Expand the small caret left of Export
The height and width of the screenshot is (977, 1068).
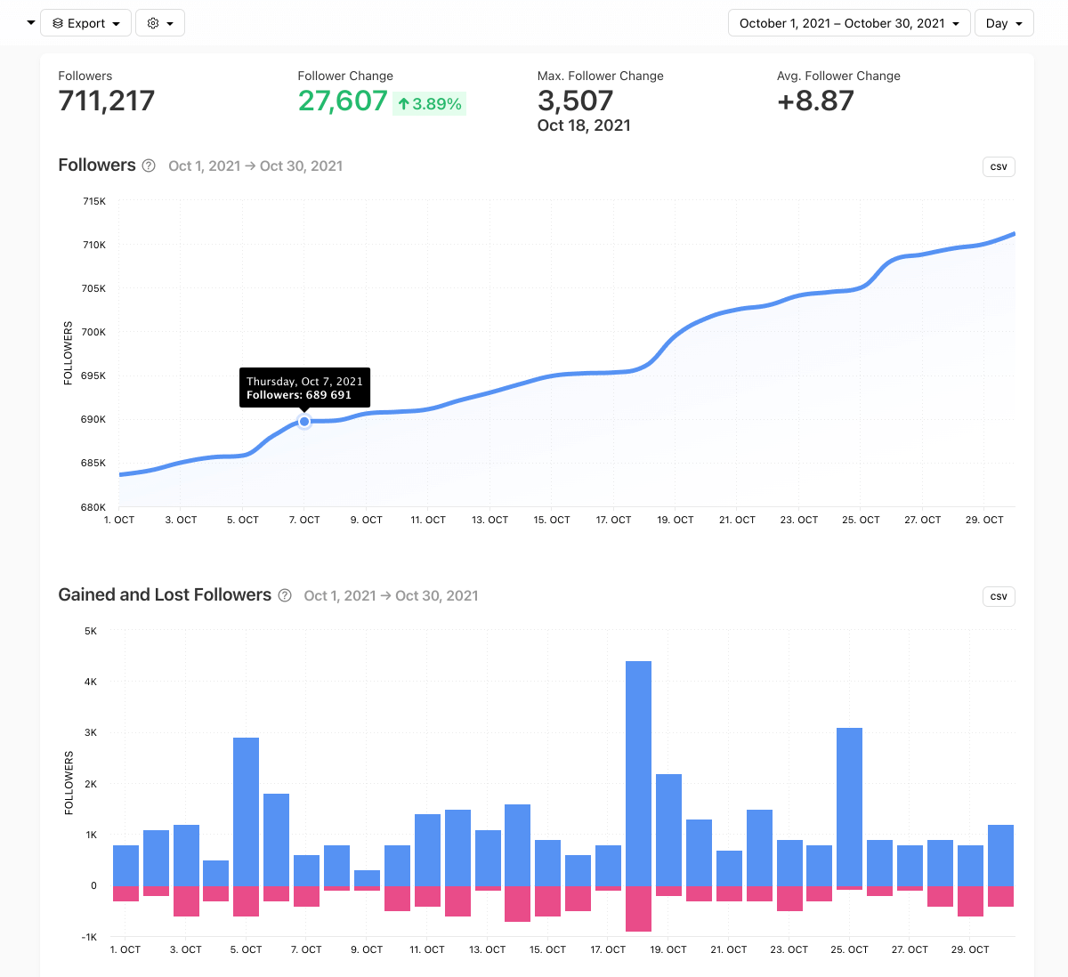(x=30, y=22)
